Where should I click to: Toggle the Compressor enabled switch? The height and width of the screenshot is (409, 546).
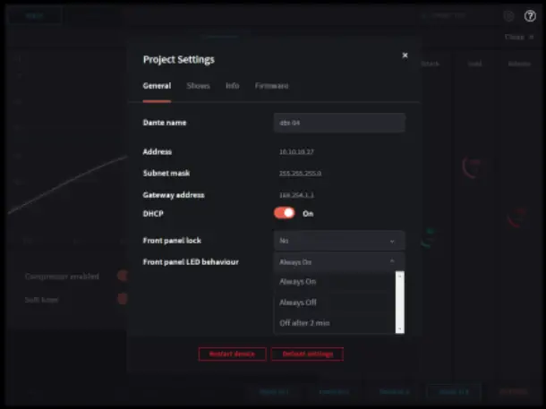point(123,276)
